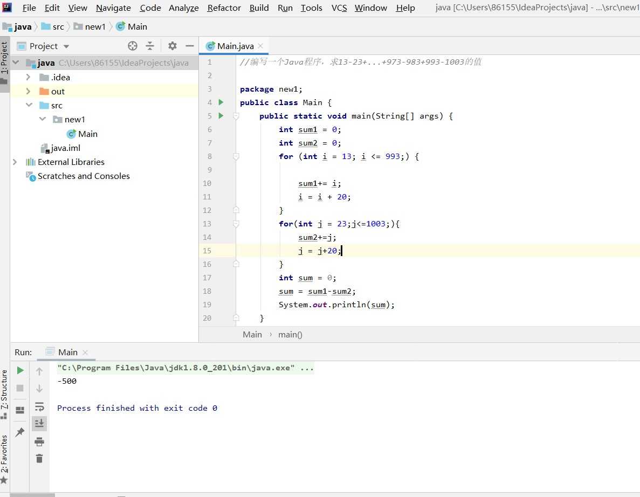The image size is (640, 497).
Task: Select Scratches and Consoles in tree
Action: click(x=83, y=176)
